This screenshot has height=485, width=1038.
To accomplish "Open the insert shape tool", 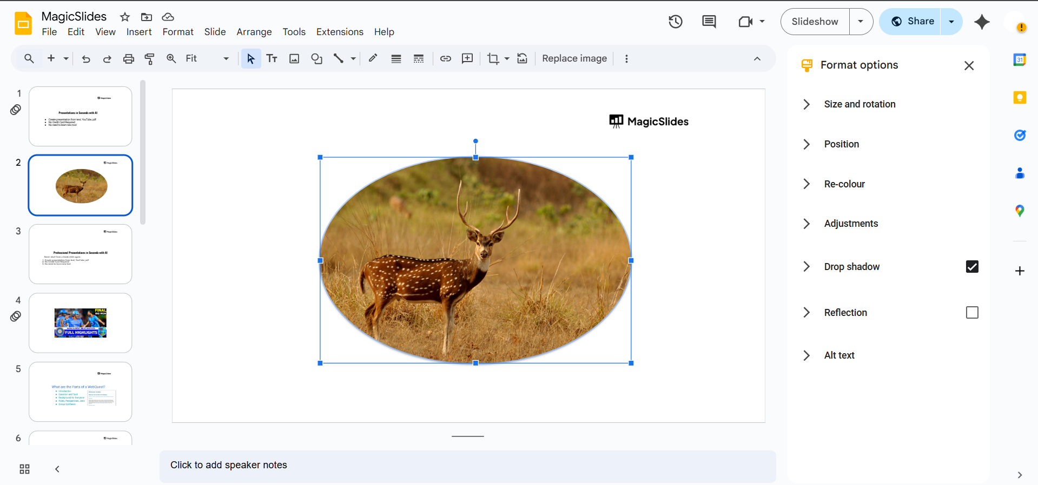I will pyautogui.click(x=316, y=59).
